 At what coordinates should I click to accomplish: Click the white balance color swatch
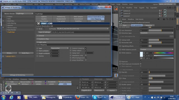(141, 54)
